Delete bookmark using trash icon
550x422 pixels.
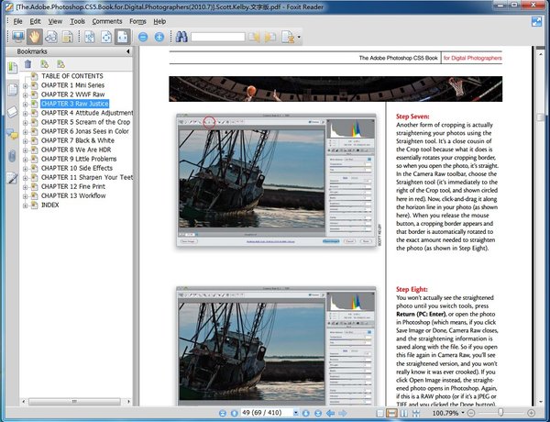click(x=28, y=64)
